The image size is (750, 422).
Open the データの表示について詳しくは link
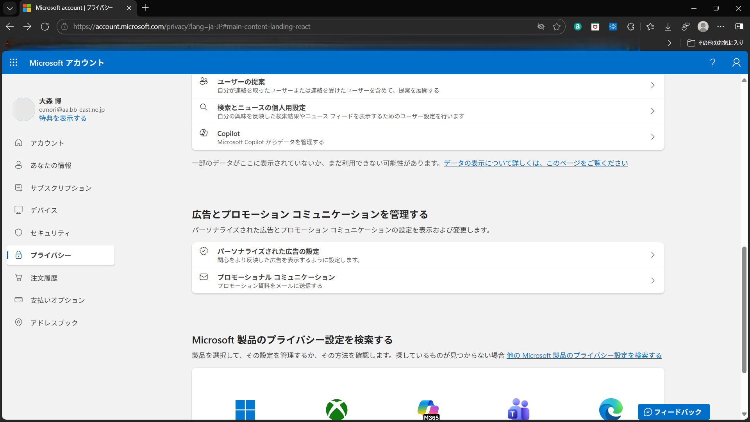pos(536,163)
